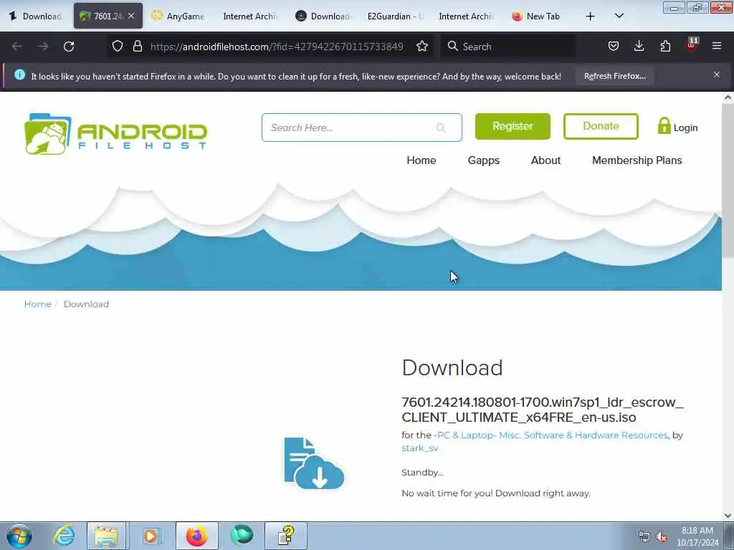Open the Firefox hamburger menu
This screenshot has height=550, width=734.
click(x=716, y=46)
